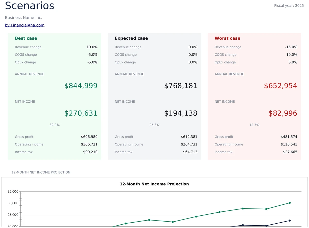Click the Scenarios page title

[x=30, y=6]
